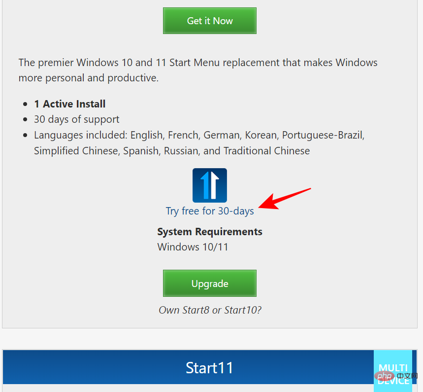Click the premier Windows Start Menu description
423x392 pixels.
click(198, 70)
